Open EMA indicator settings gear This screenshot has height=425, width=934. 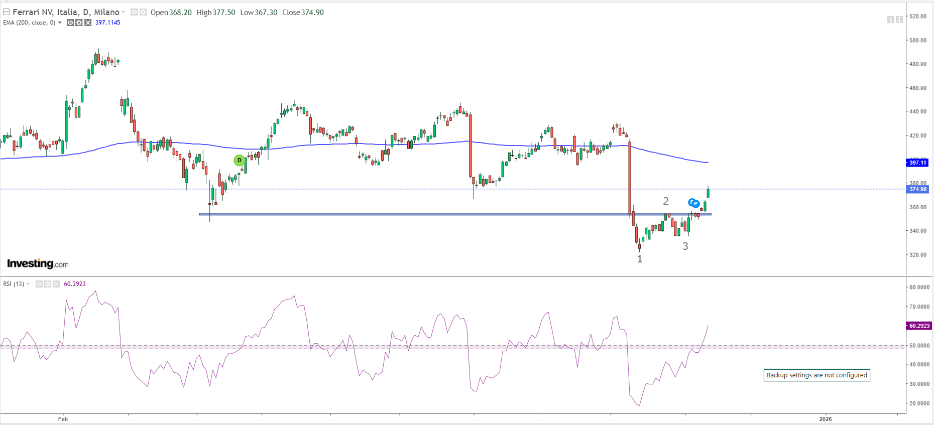[x=79, y=23]
